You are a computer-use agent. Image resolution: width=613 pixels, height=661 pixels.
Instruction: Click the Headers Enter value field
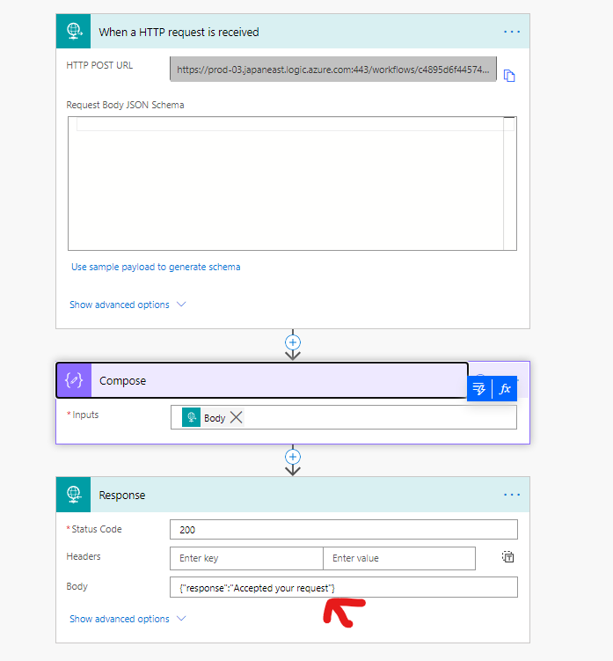pyautogui.click(x=399, y=558)
